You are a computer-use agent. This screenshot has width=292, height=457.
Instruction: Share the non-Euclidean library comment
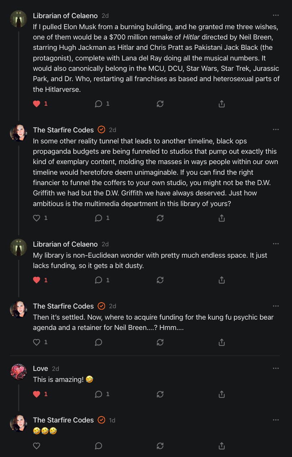click(x=221, y=280)
